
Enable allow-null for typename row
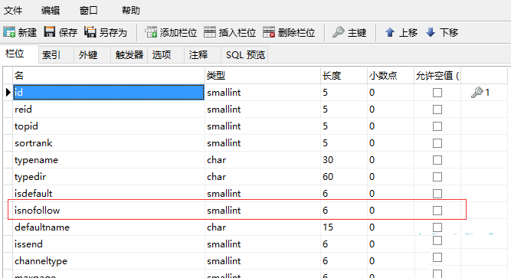pyautogui.click(x=437, y=160)
